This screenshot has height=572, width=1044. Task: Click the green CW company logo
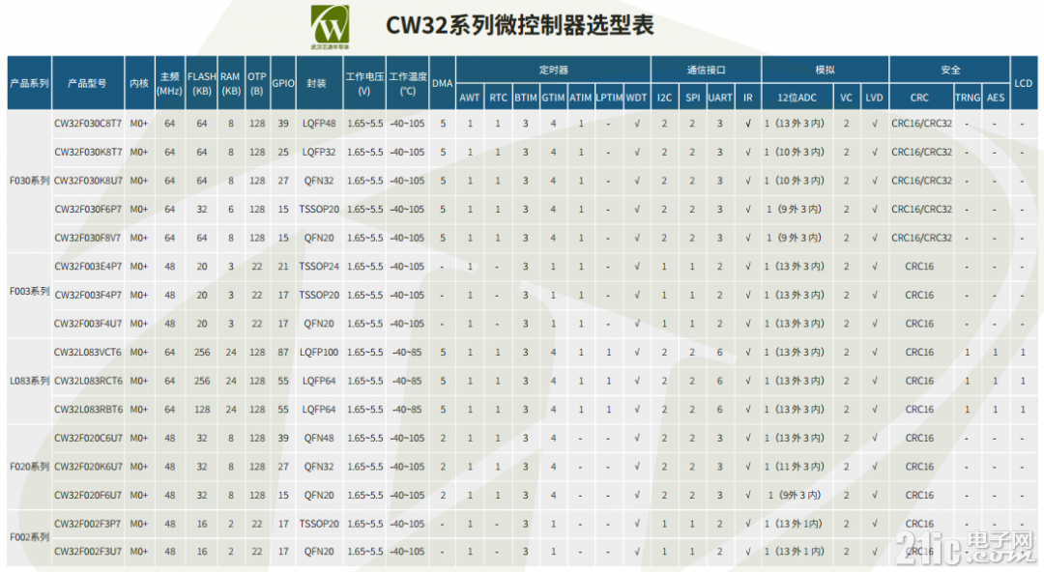tap(331, 27)
